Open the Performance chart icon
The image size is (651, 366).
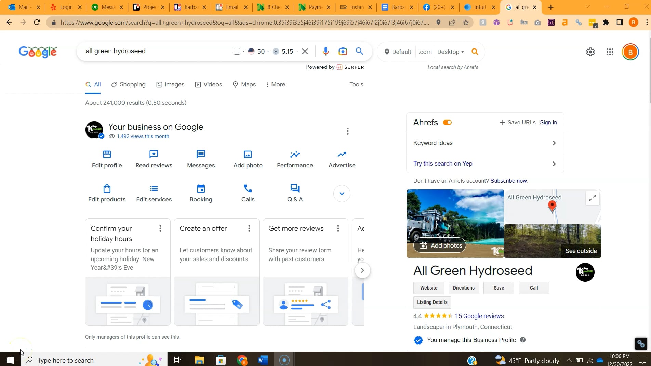[295, 154]
